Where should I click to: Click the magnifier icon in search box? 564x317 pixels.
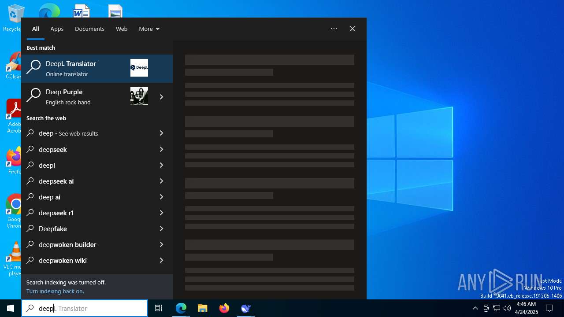[x=30, y=308]
